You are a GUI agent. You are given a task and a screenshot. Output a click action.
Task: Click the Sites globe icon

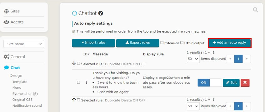7,11
